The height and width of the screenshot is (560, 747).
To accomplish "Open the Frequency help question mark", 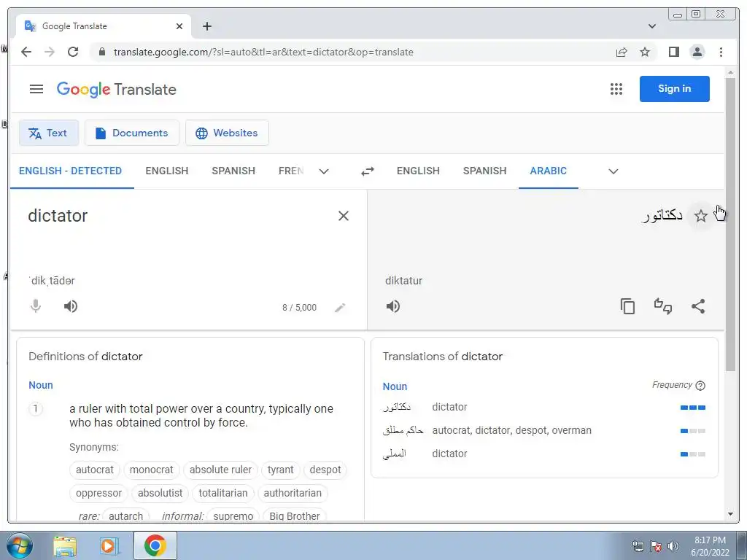I will click(x=700, y=386).
